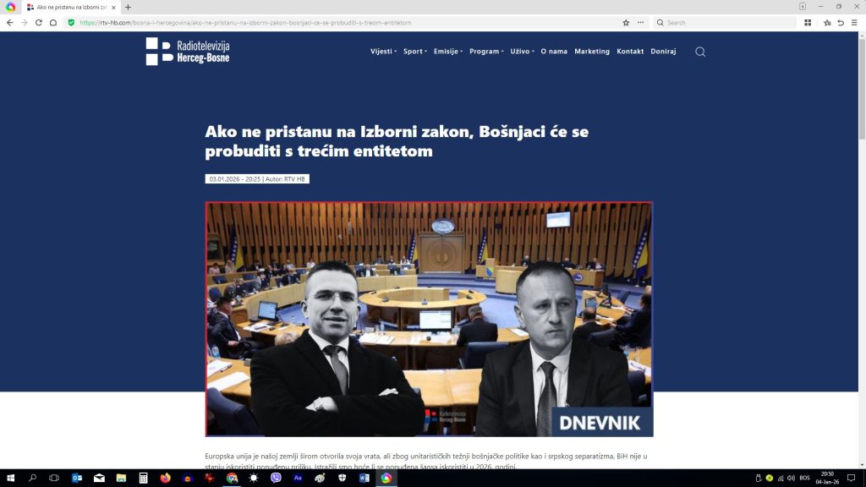Viewport: 866px width, 487px height.
Task: Click the green site security shield icon
Action: pos(71,23)
